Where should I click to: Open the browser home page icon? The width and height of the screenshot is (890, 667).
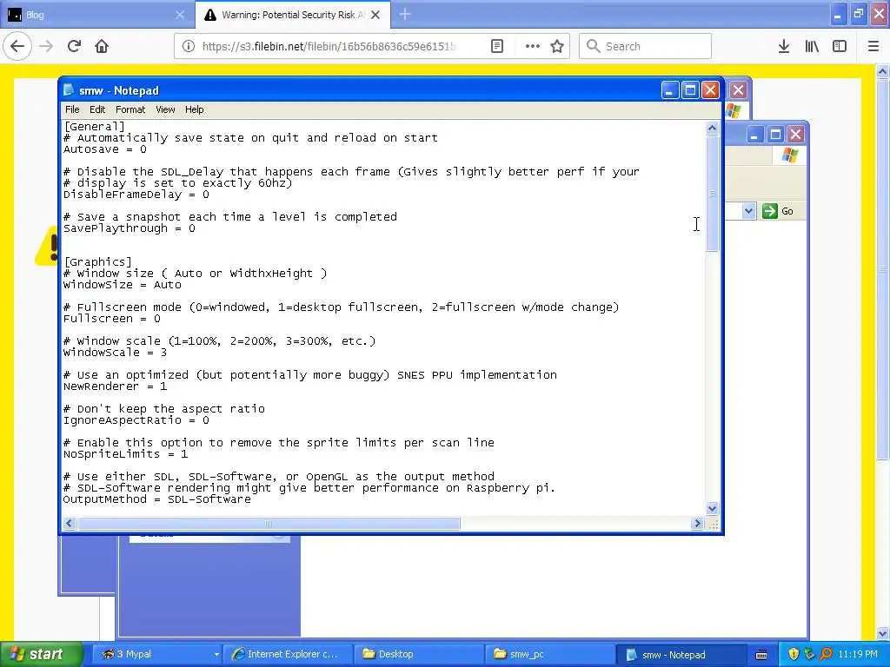(x=102, y=47)
